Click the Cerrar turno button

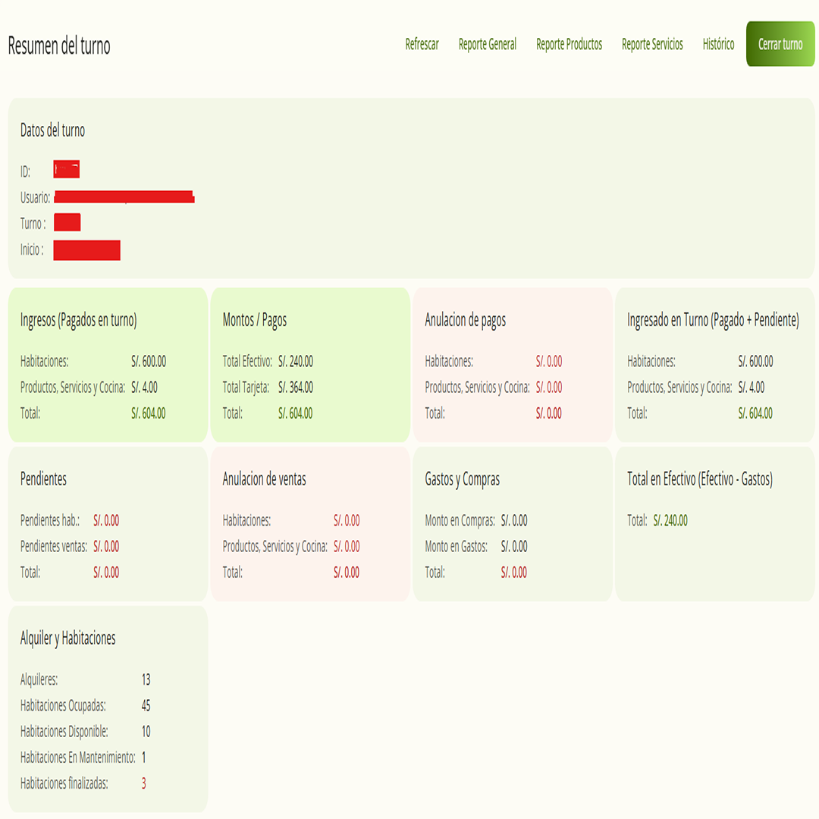tap(780, 44)
